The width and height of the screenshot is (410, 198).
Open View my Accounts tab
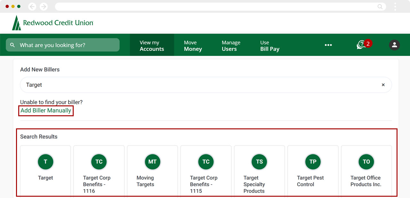(152, 46)
